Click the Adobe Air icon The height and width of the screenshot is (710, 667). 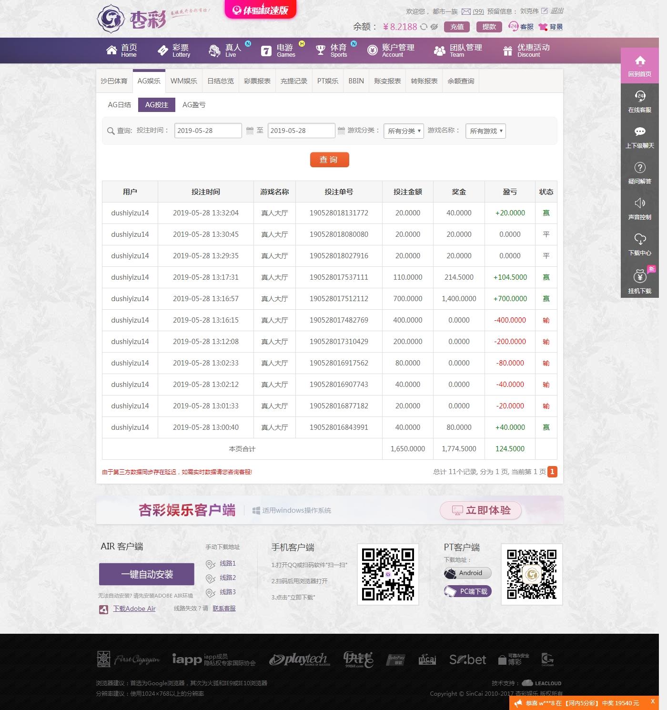(103, 609)
